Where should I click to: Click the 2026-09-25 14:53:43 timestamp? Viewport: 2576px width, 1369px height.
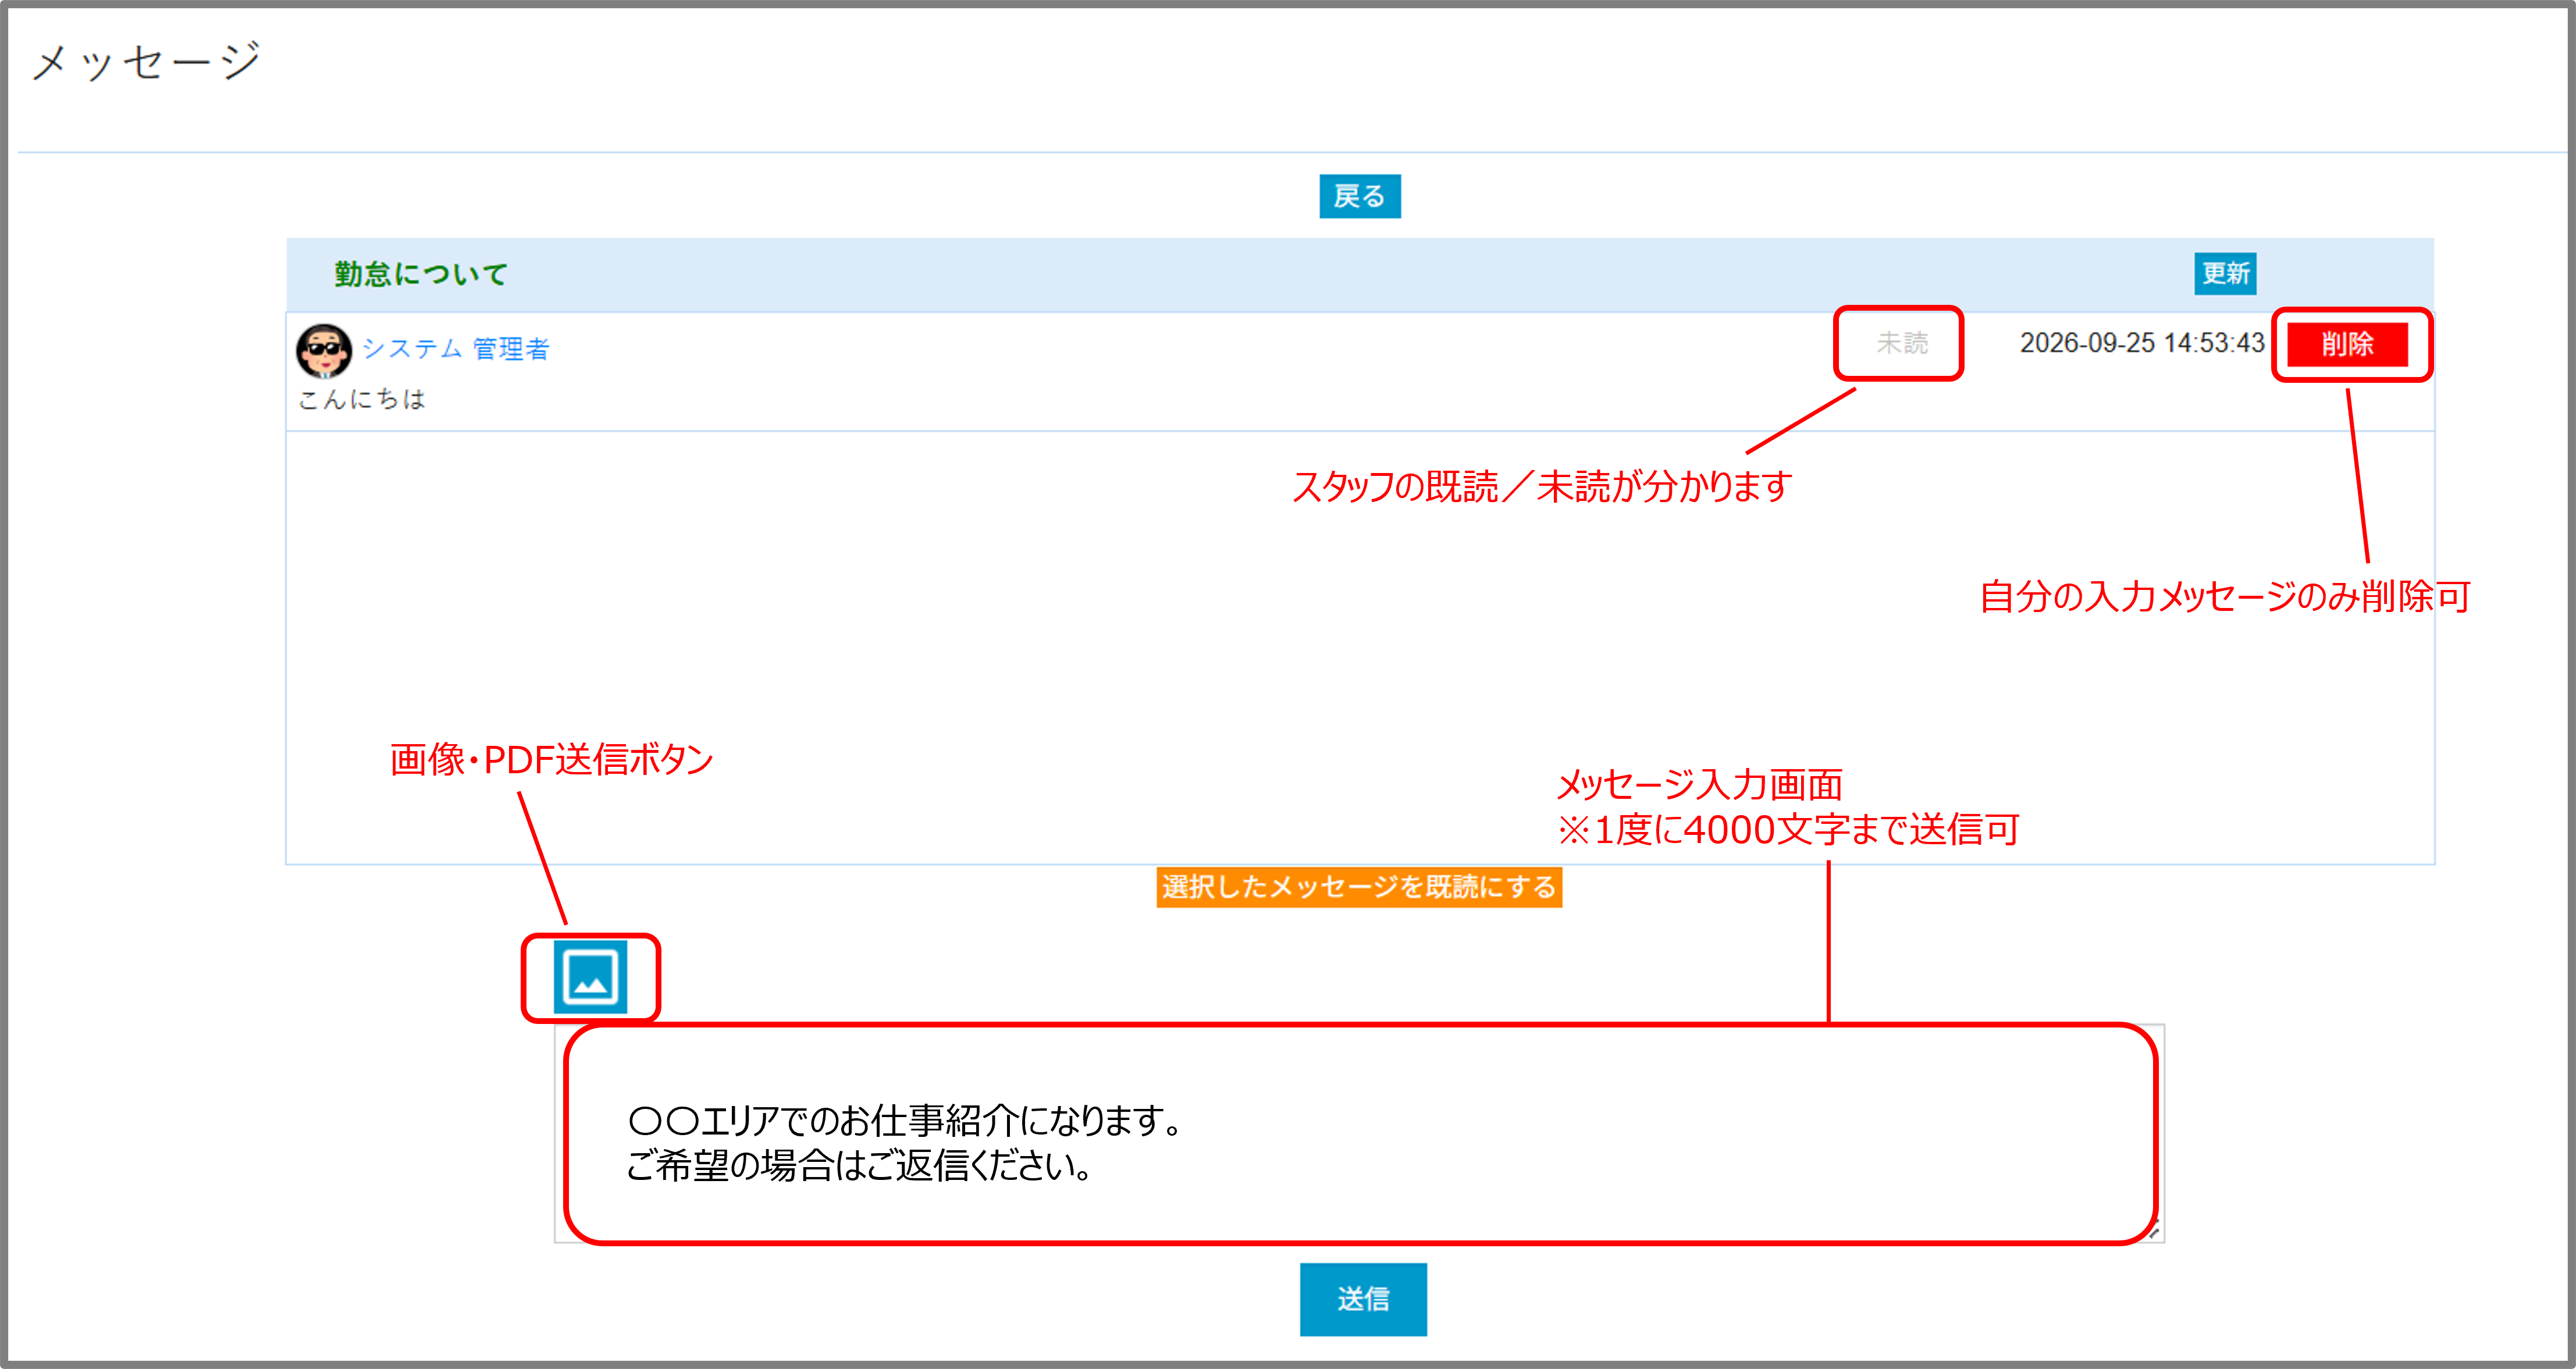click(2141, 343)
